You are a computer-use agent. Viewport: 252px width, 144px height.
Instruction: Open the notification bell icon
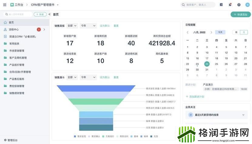point(230,5)
